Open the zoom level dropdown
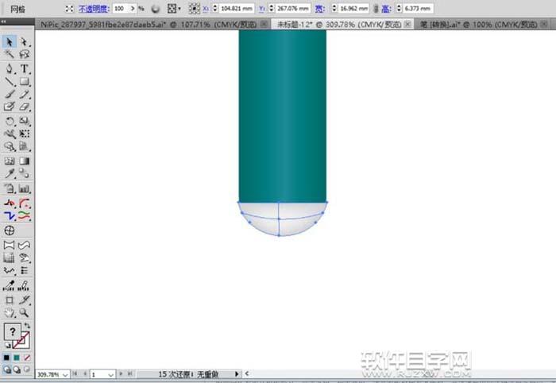The height and width of the screenshot is (383, 556). pos(64,373)
